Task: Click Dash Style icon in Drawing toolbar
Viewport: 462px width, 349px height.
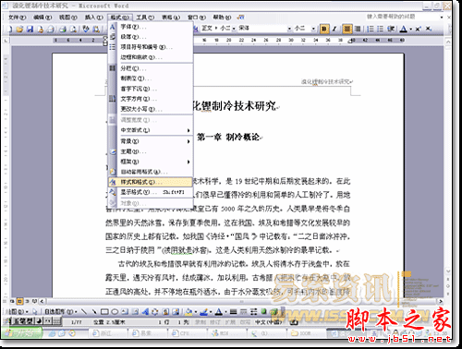Action: (x=244, y=312)
